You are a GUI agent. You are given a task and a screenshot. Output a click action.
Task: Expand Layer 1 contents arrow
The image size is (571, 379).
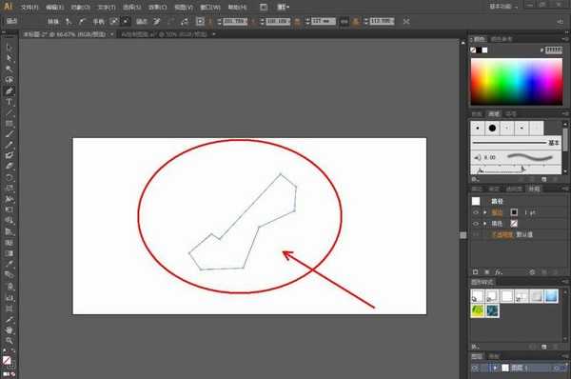pyautogui.click(x=495, y=369)
